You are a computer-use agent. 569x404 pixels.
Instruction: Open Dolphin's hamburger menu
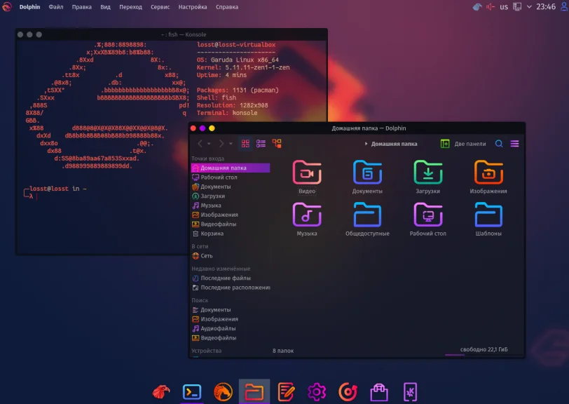pos(515,143)
